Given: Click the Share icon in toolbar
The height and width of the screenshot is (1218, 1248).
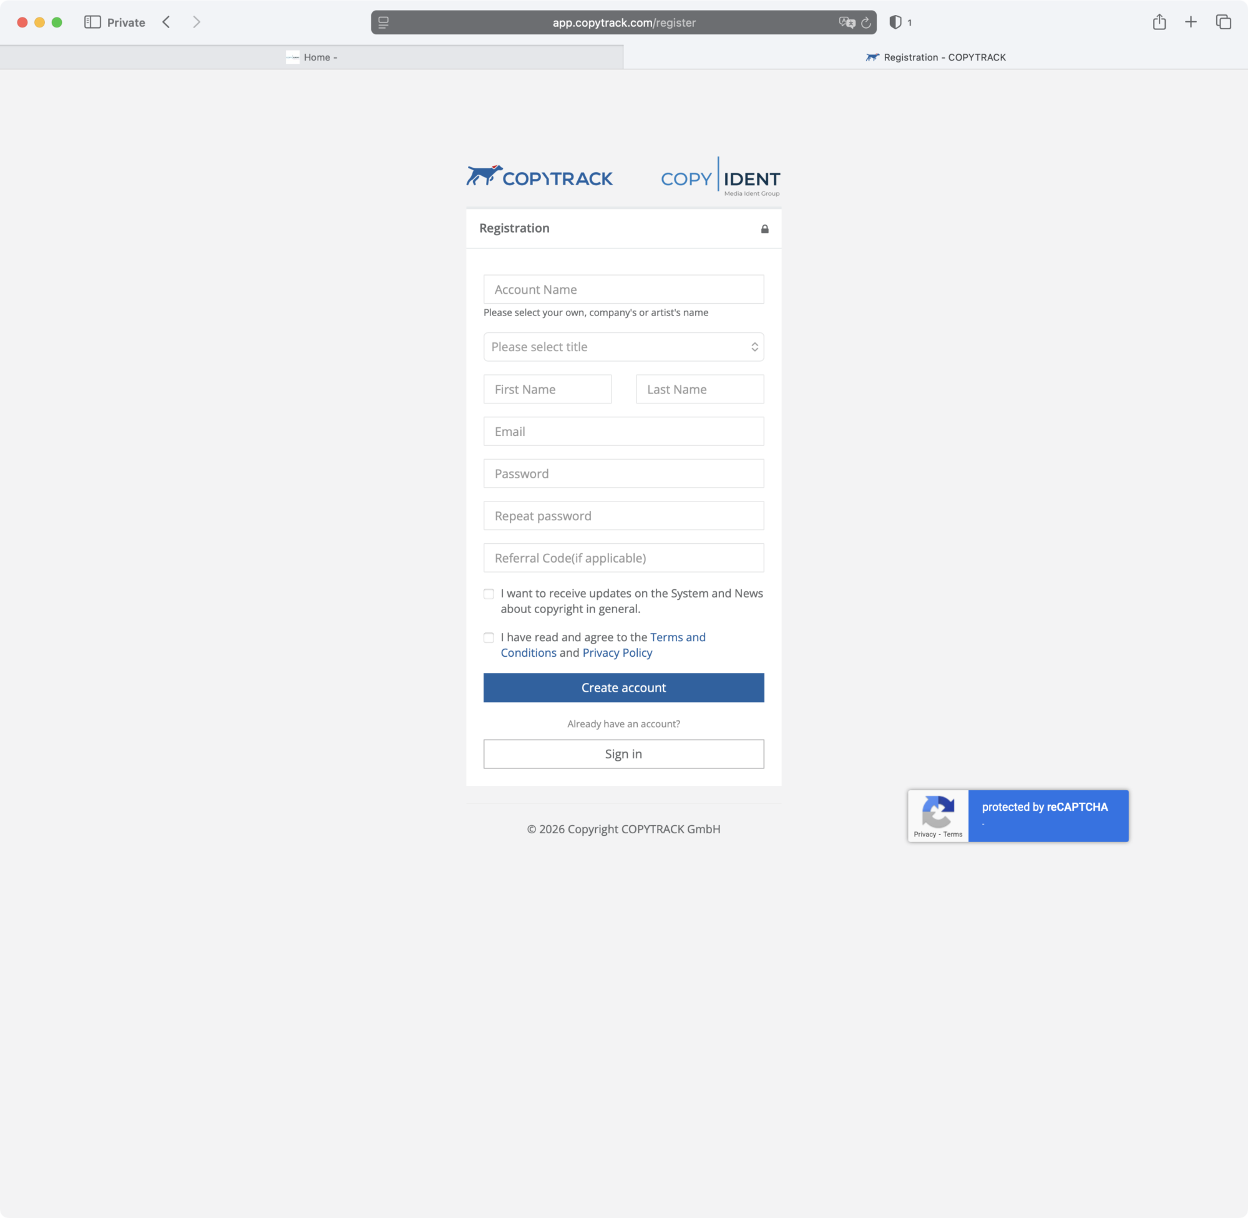Looking at the screenshot, I should click(x=1159, y=22).
